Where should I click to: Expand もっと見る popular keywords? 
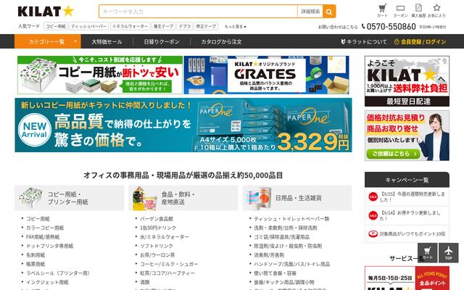pyautogui.click(x=235, y=26)
